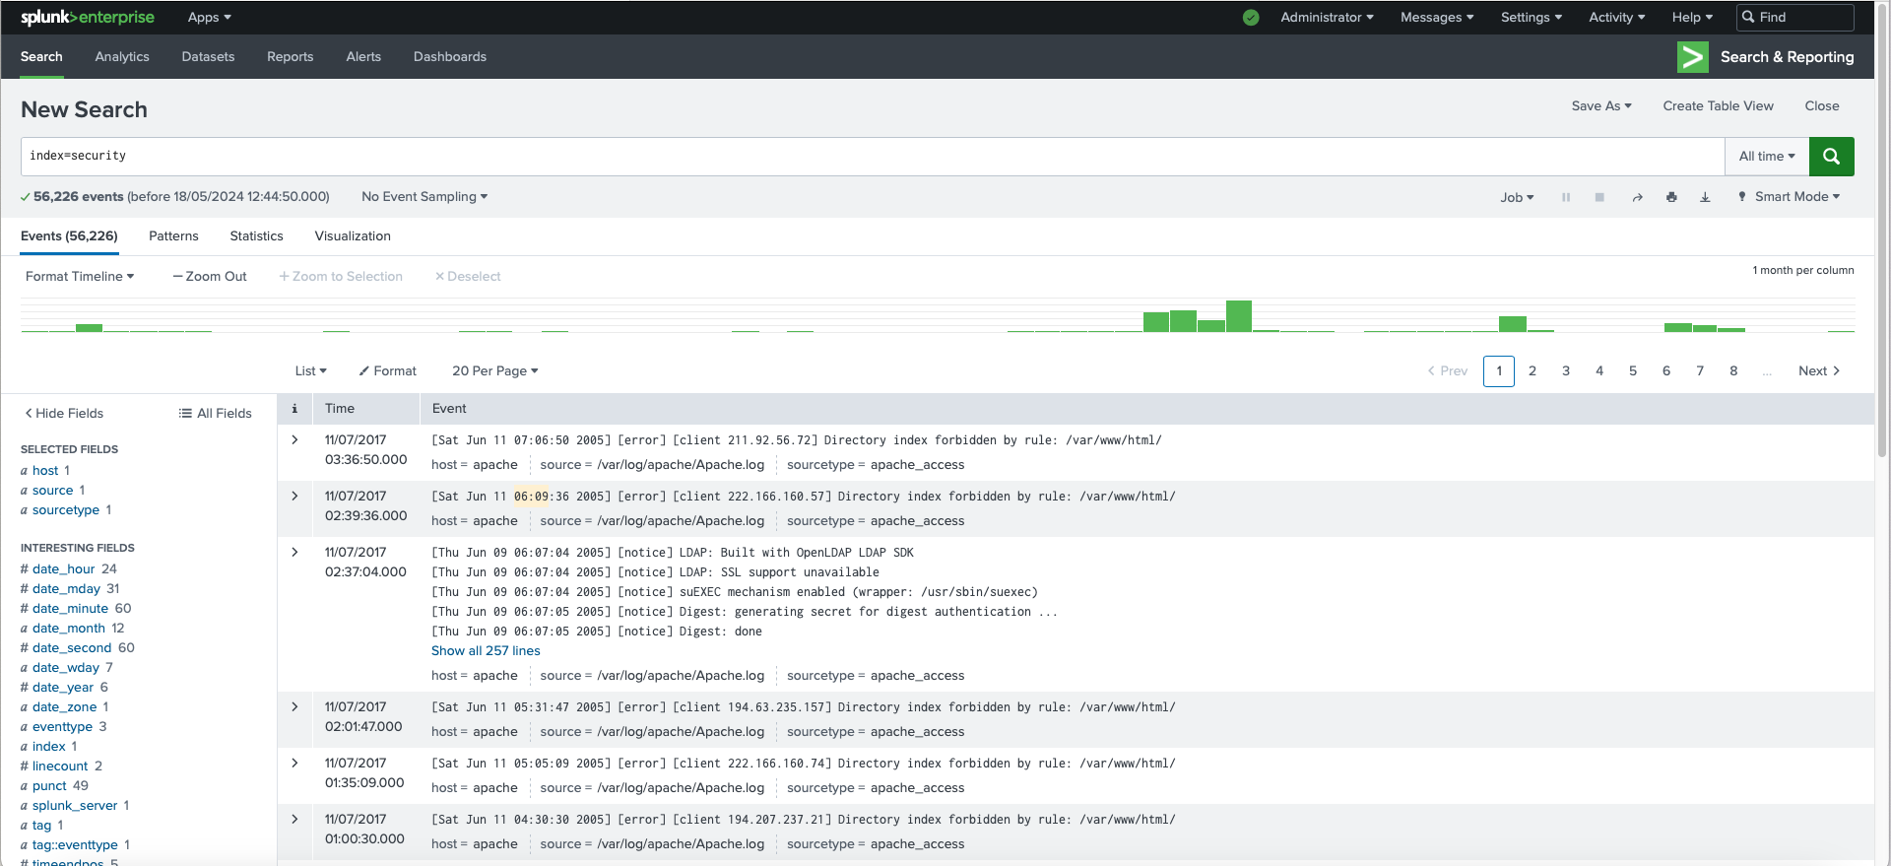1891x866 pixels.
Task: Click Next page link
Action: (x=1819, y=370)
